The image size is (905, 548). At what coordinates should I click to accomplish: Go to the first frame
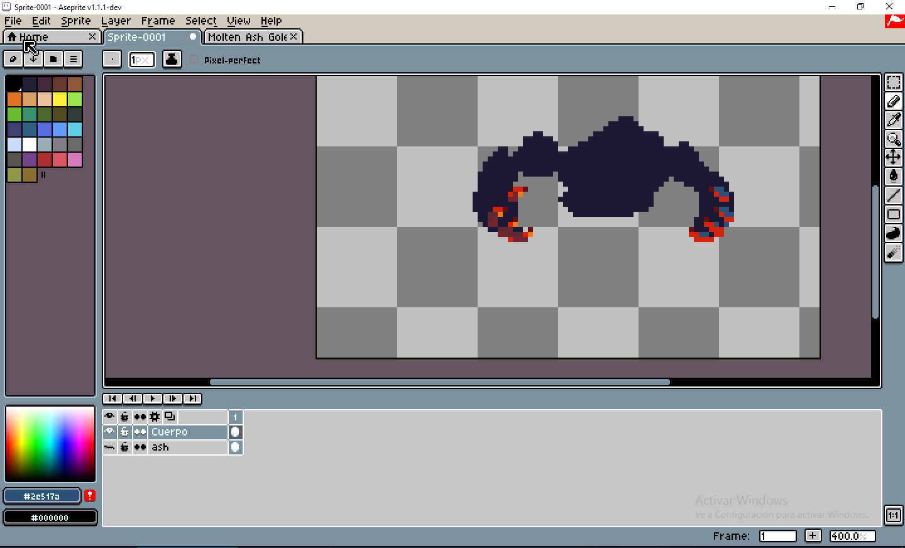pos(112,398)
